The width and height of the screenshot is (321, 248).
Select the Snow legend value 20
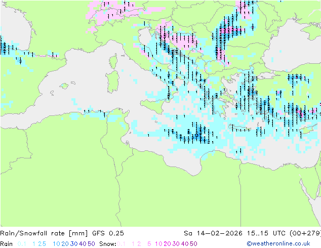point(167,244)
